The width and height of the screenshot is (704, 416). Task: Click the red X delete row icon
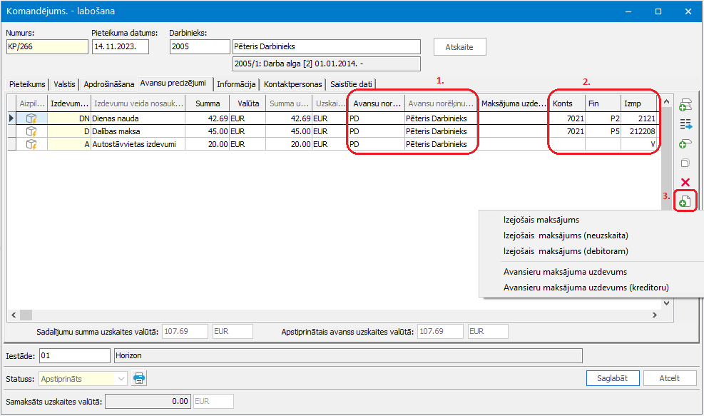685,182
